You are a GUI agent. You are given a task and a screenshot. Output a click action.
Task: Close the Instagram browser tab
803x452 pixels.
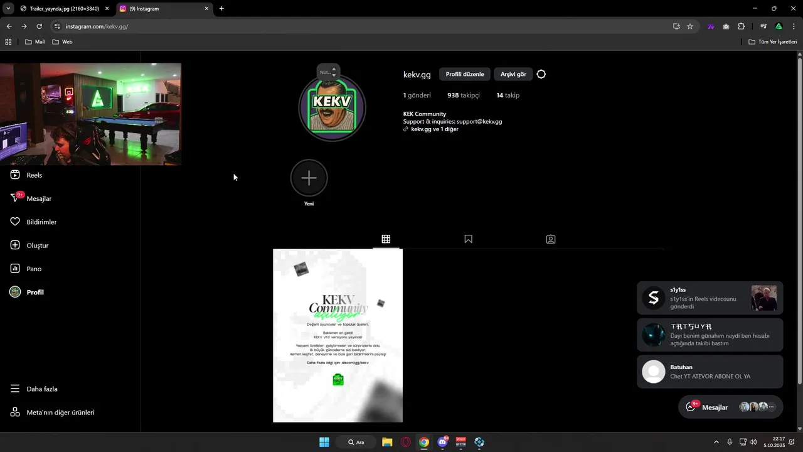[206, 9]
